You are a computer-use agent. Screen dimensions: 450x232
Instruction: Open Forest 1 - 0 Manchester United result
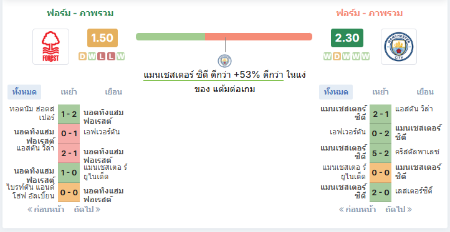point(69,173)
